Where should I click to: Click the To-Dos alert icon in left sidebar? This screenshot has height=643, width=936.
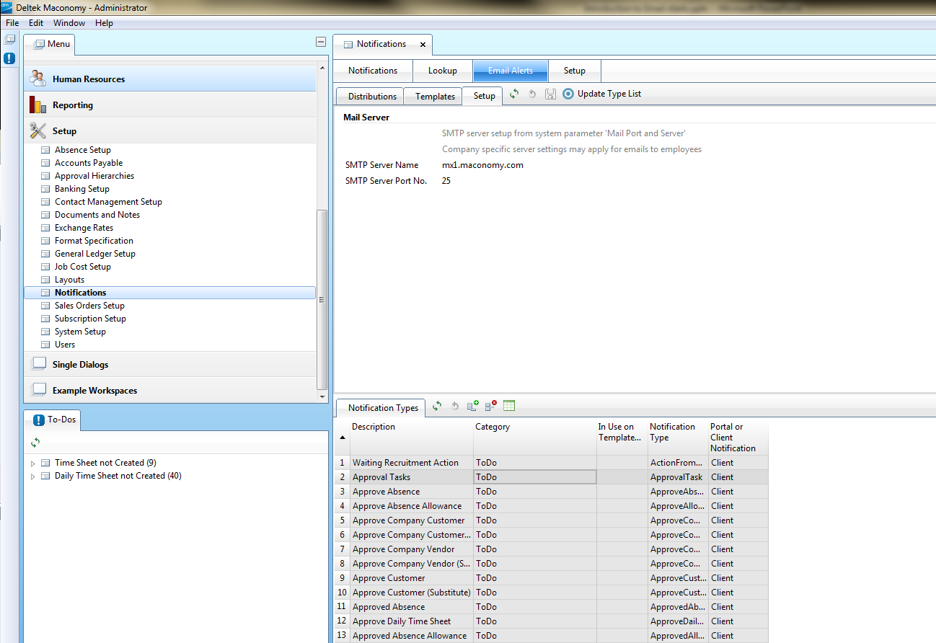[9, 58]
